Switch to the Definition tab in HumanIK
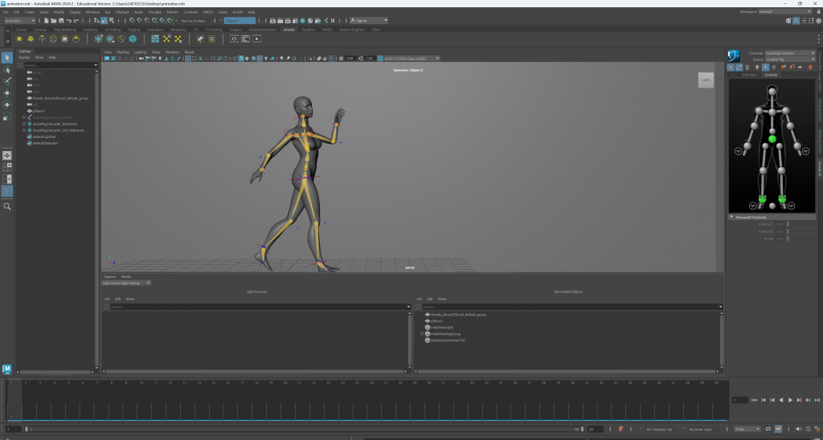This screenshot has height=440, width=823. 749,75
